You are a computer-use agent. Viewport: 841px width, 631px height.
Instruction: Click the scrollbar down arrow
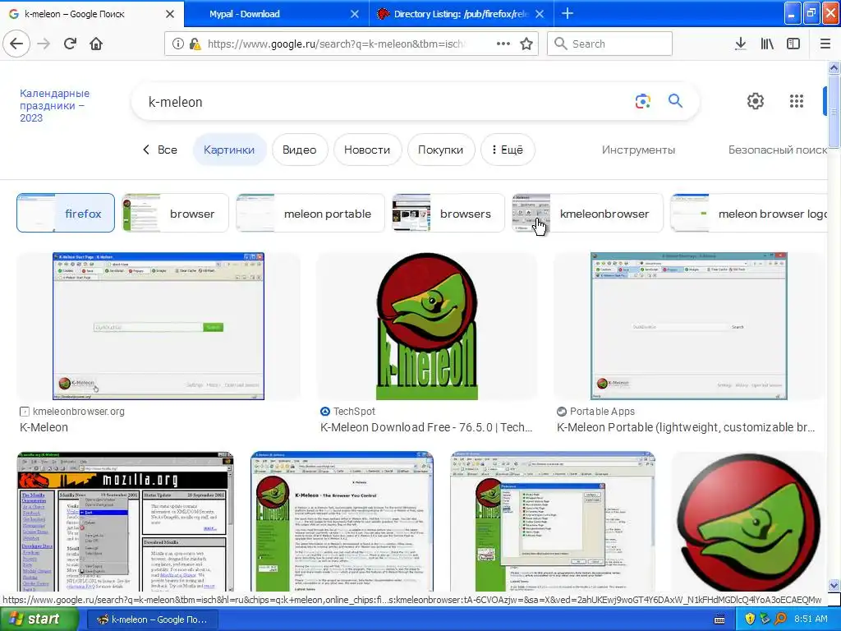[x=834, y=585]
